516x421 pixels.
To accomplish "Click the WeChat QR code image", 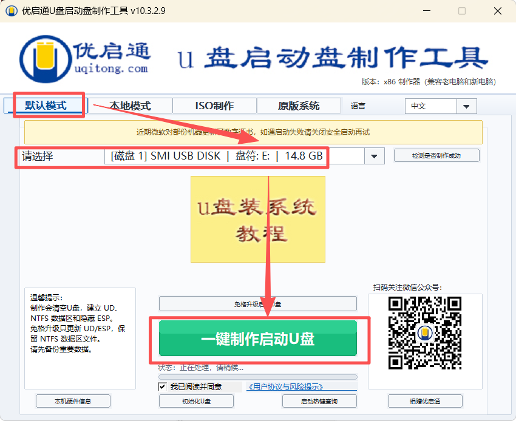I will coord(425,333).
